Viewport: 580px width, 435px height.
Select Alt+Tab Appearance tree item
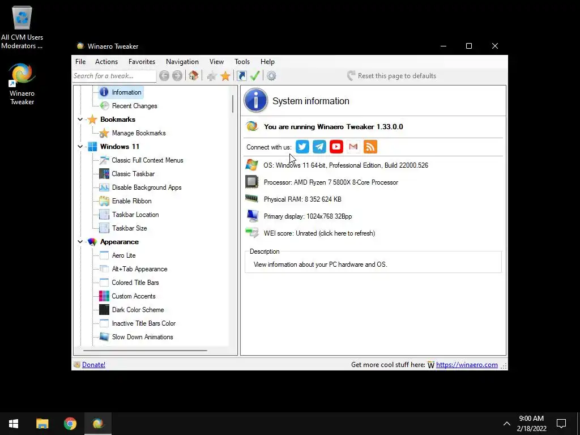[x=139, y=269]
